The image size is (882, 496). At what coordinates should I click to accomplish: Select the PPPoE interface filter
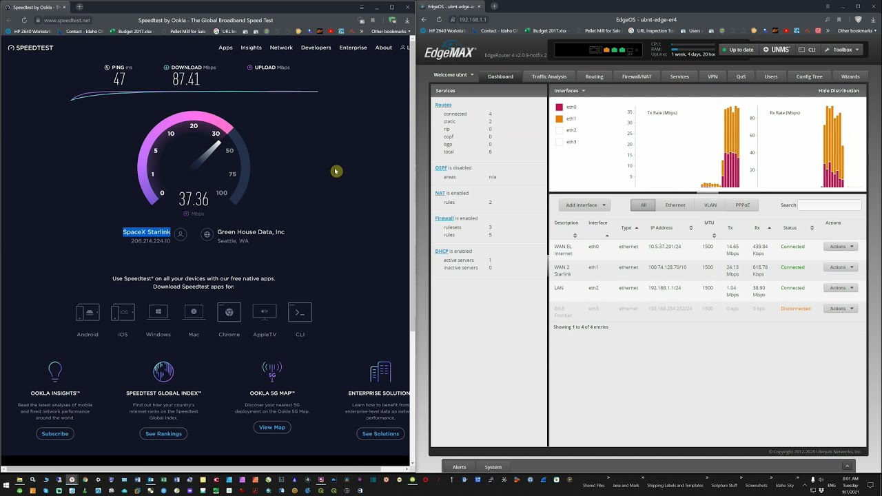(742, 205)
